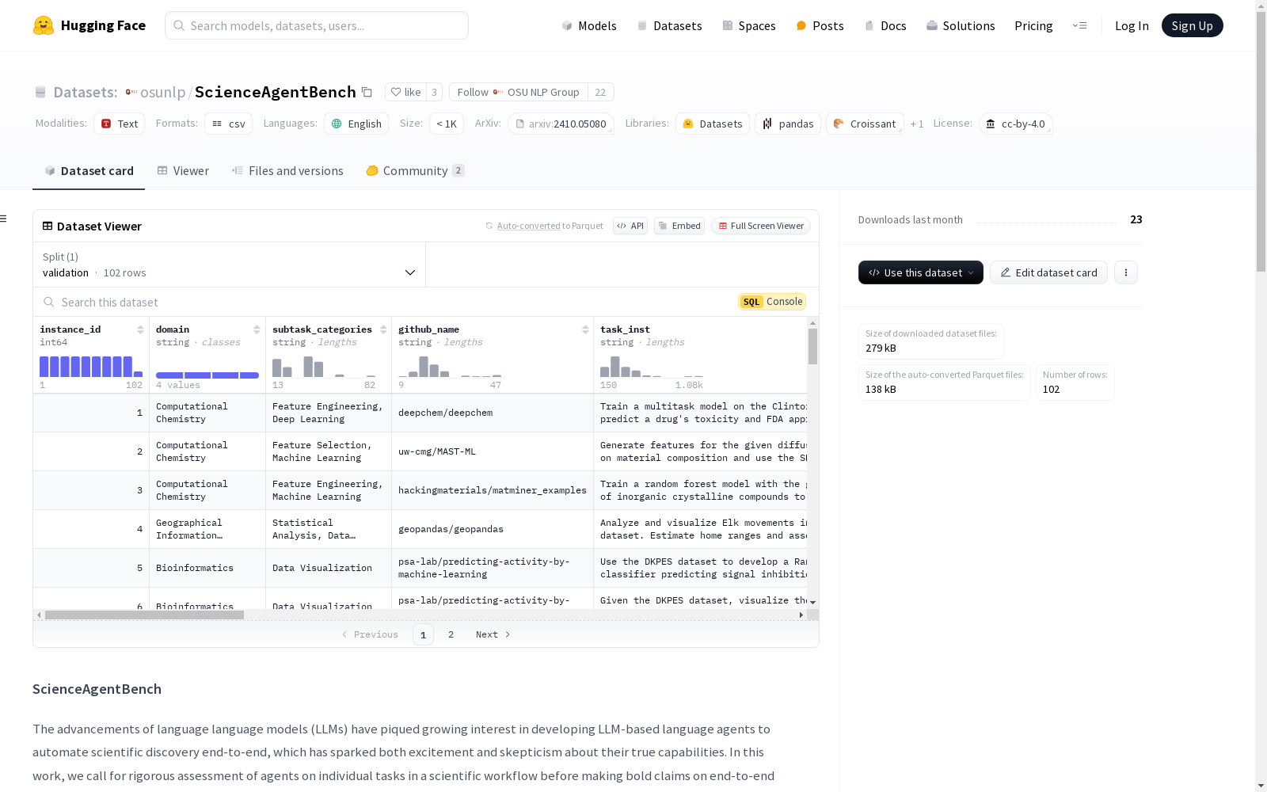Viewport: 1267px width, 792px height.
Task: Click the domain classes distribution bar
Action: click(207, 375)
